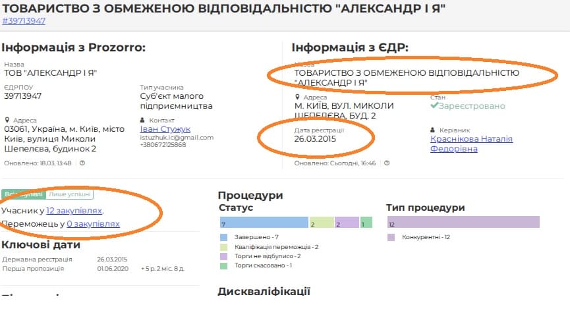
Task: Toggle the Всі закупівлі filter
Action: click(x=17, y=194)
